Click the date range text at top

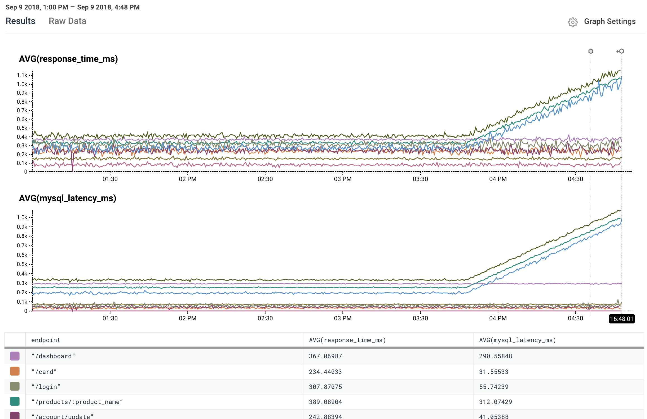click(x=73, y=7)
